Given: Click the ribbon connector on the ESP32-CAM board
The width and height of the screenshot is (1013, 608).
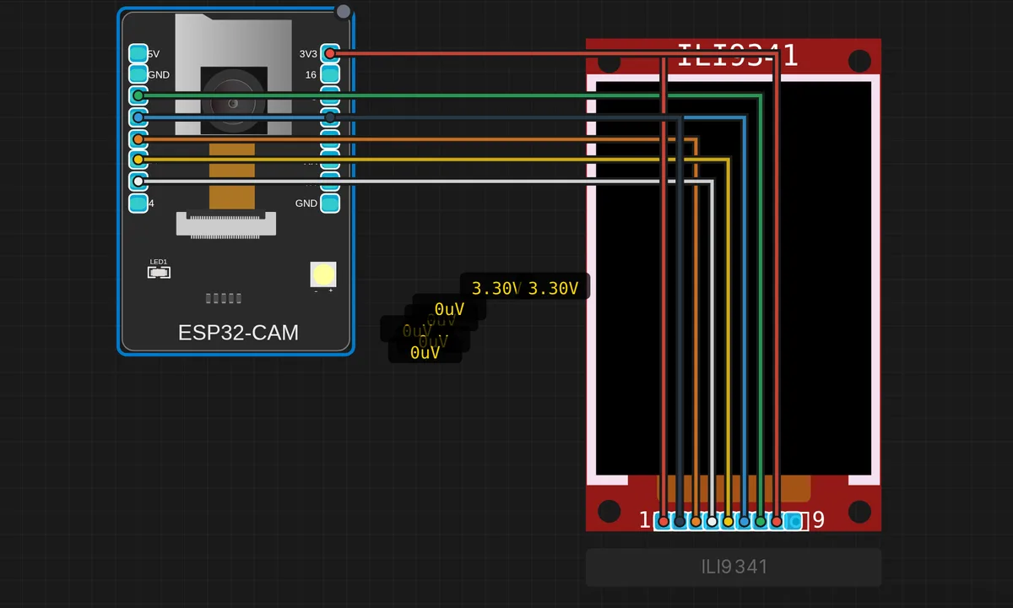Looking at the screenshot, I should tap(226, 224).
